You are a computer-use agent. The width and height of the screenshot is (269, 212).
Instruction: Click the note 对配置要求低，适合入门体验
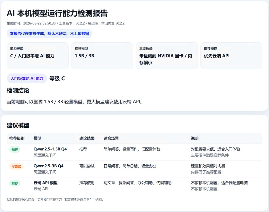[x=215, y=149]
